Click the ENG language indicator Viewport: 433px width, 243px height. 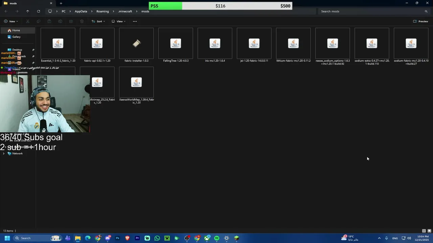coord(395,238)
